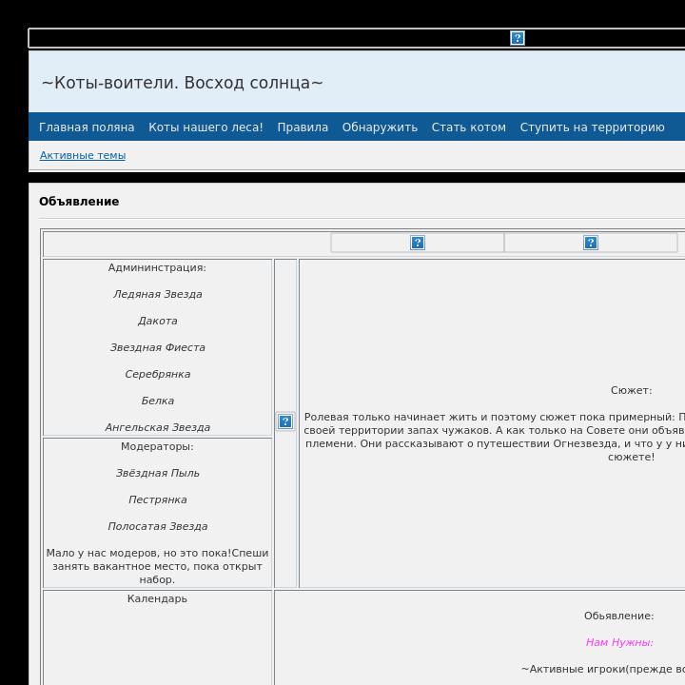Click the broken image icon in top banner
This screenshot has width=685, height=685.
pyautogui.click(x=518, y=38)
